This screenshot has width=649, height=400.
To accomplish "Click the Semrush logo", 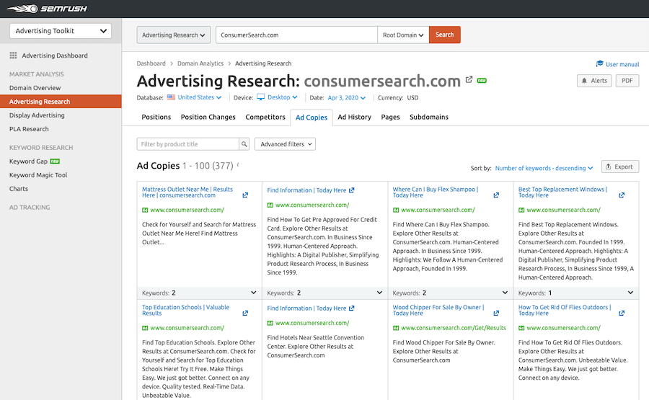I will click(x=47, y=8).
